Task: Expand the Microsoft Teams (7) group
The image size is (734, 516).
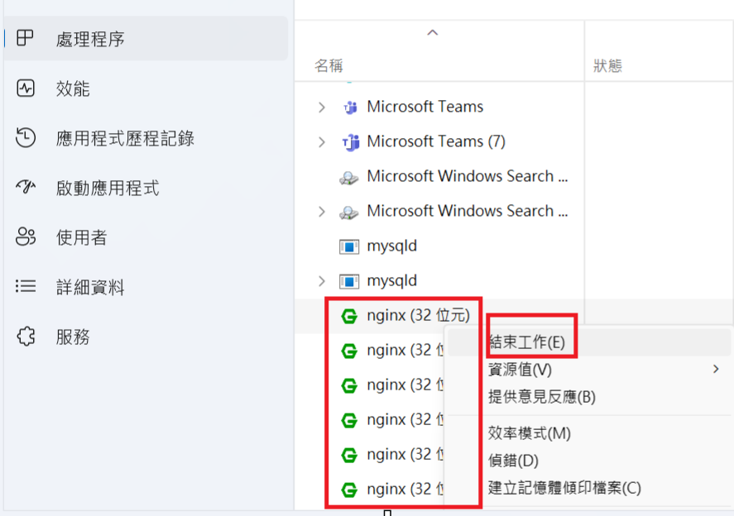Action: click(x=322, y=141)
